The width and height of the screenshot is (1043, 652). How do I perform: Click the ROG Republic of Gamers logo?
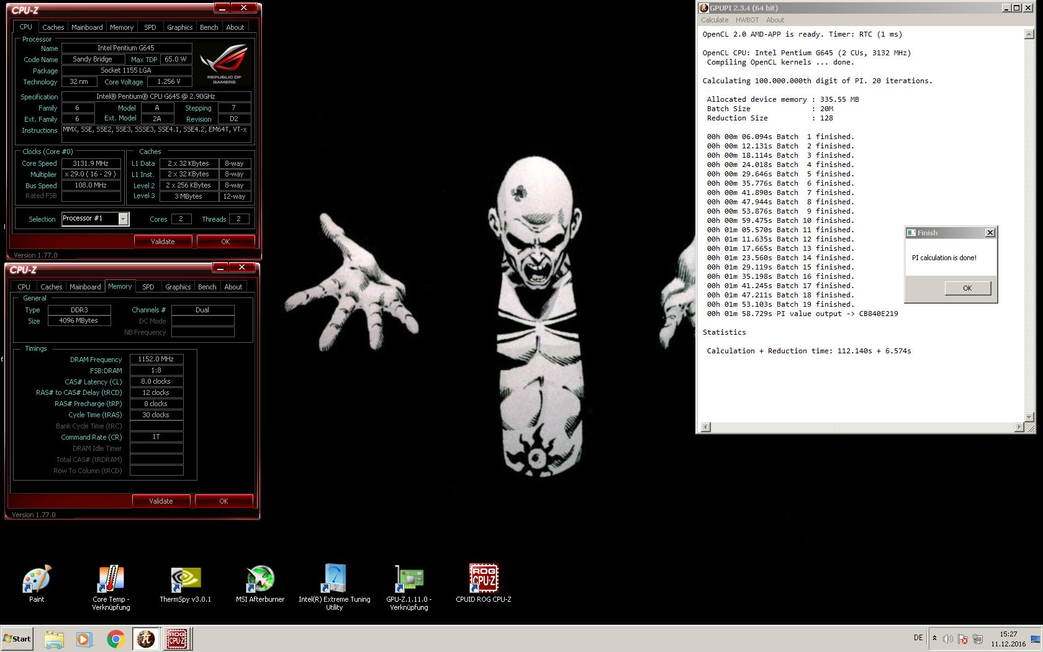point(223,64)
